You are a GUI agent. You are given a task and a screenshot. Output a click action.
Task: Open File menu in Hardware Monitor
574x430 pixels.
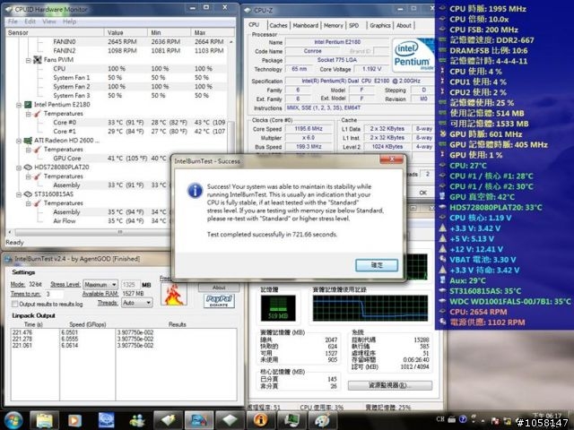pos(13,21)
